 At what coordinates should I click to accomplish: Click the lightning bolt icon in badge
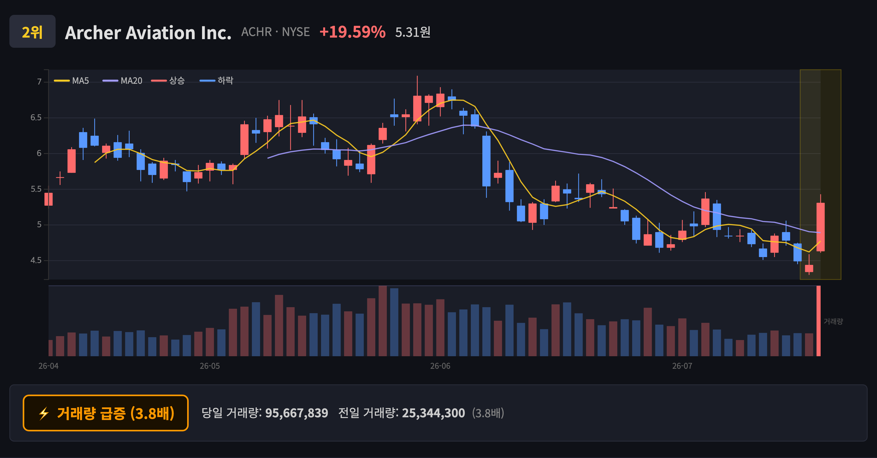[44, 414]
